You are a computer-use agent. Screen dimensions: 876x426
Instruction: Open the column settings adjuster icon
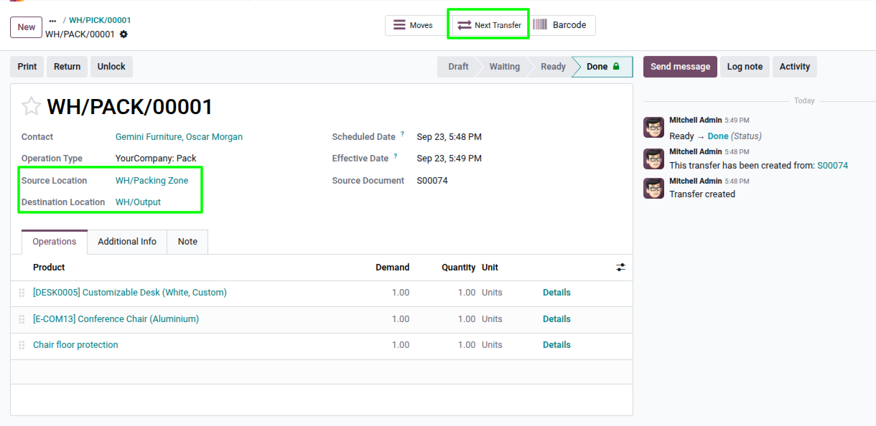pyautogui.click(x=621, y=268)
